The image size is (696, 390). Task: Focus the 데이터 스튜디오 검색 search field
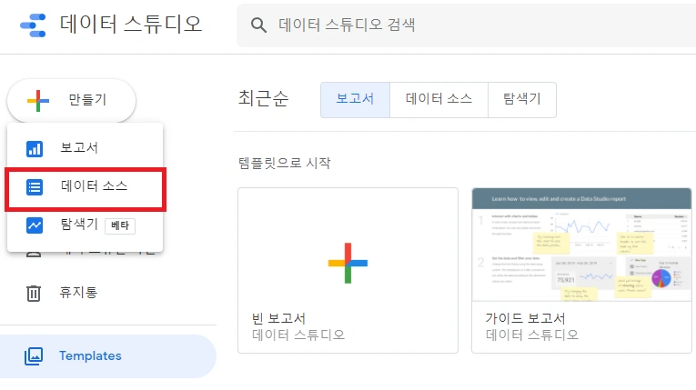[466, 25]
